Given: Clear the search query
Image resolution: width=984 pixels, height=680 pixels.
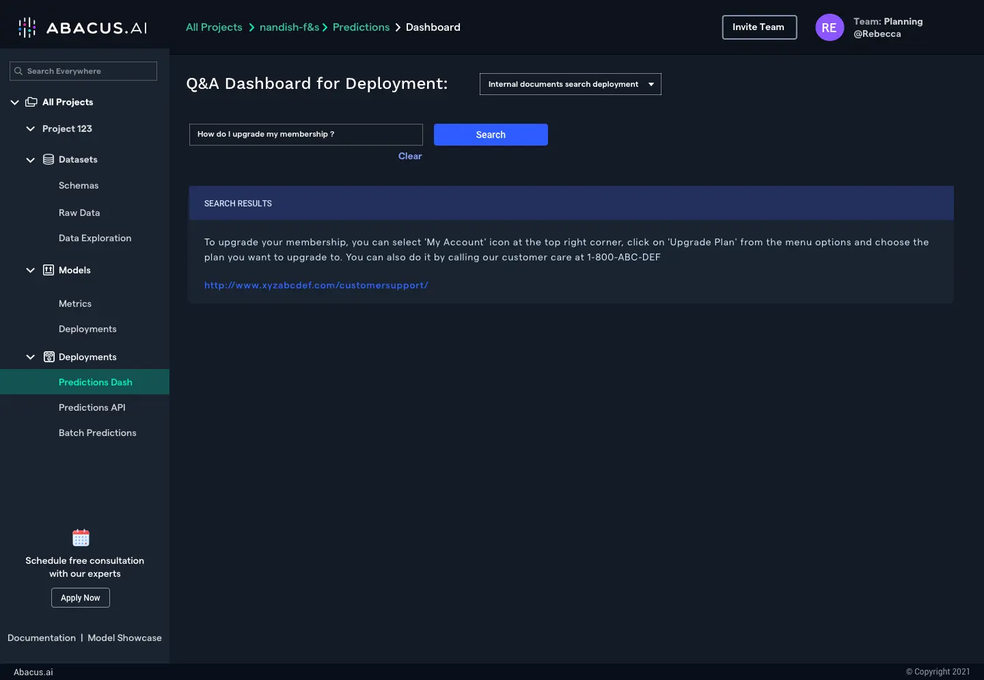Looking at the screenshot, I should coord(410,156).
